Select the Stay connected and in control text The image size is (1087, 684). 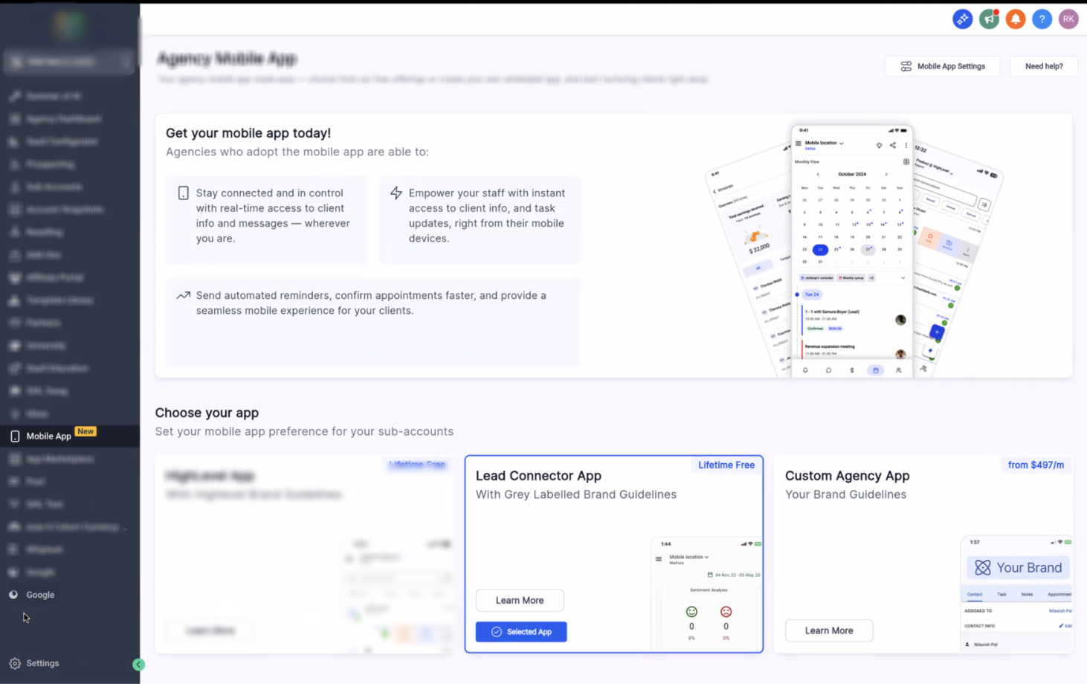[x=273, y=216]
